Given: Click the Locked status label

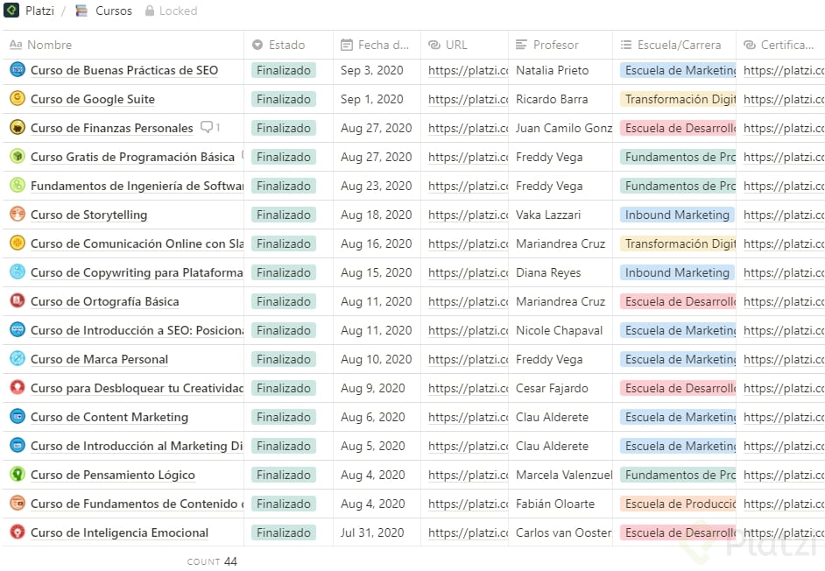Looking at the screenshot, I should (179, 11).
